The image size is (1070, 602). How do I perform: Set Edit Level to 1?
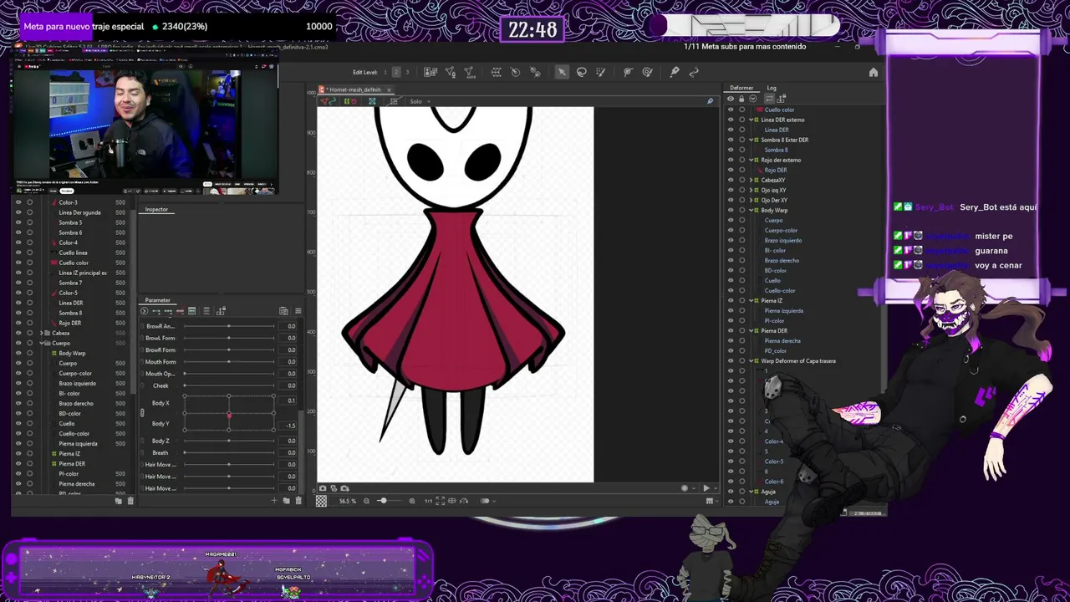point(385,73)
